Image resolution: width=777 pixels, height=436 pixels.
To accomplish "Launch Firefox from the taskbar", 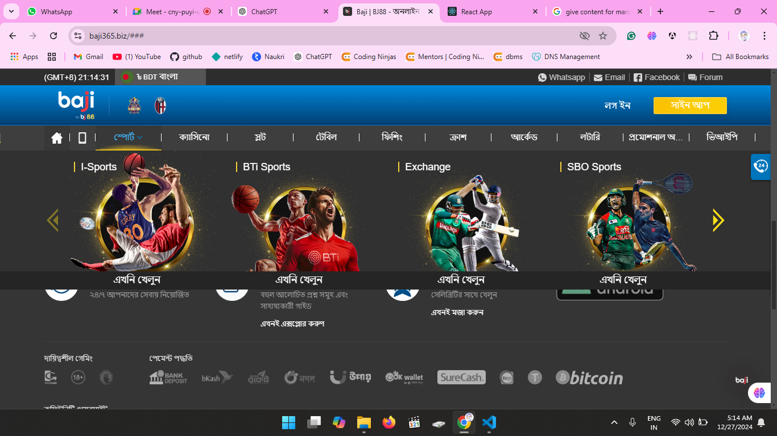I will tap(388, 422).
